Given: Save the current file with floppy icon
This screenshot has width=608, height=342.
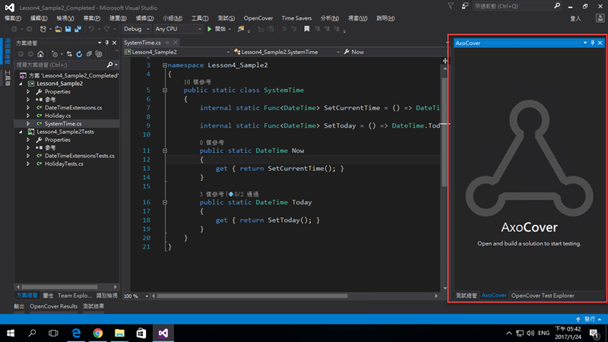Looking at the screenshot, I should click(68, 29).
